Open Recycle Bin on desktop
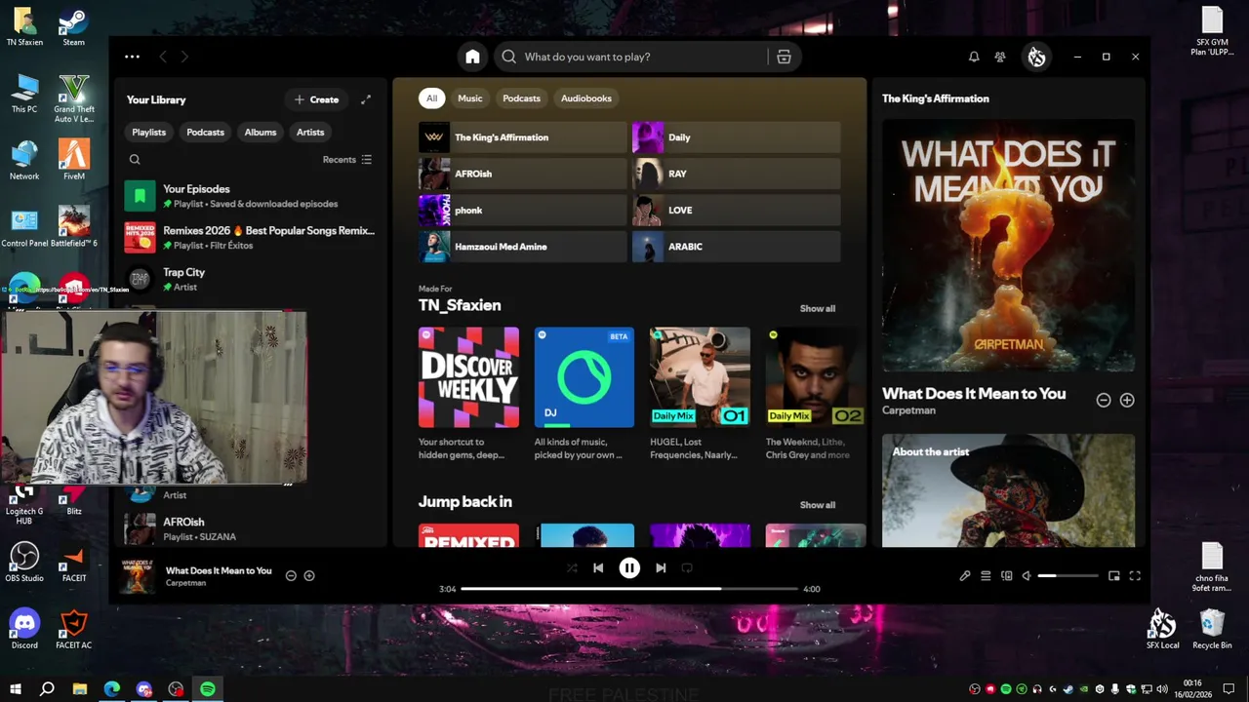Viewport: 1249px width, 702px height. [1212, 629]
